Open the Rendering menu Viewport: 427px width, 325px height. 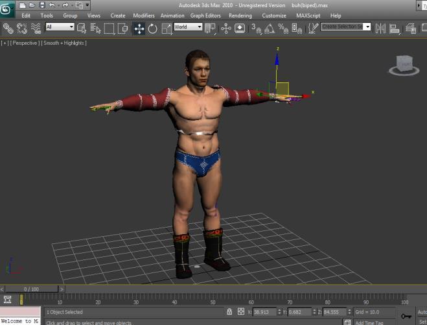[240, 16]
